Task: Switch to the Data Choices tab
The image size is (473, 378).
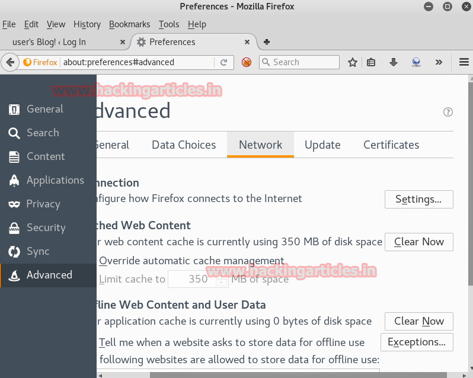Action: [184, 145]
